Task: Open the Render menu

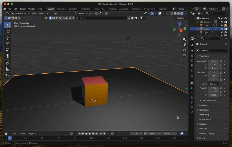Action: (22, 9)
